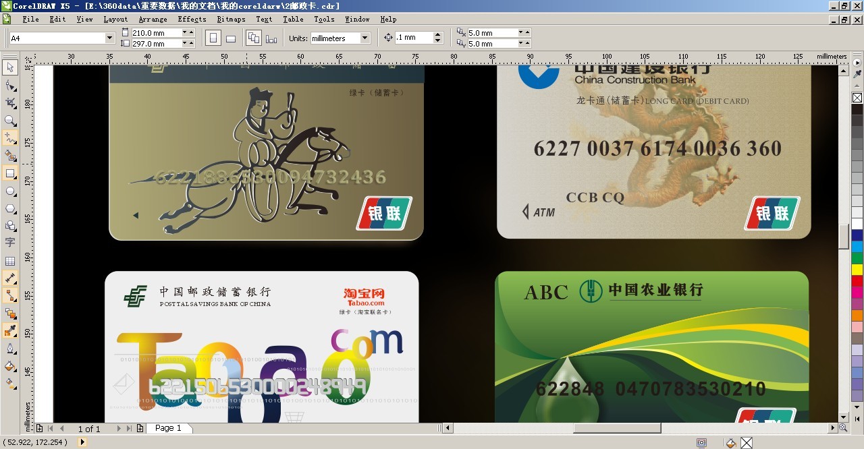
Task: Expand status bar info arrow
Action: point(82,442)
